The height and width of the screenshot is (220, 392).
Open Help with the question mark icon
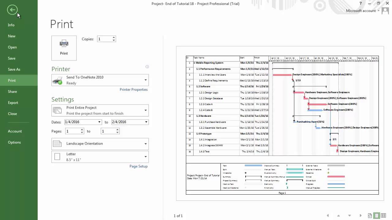click(361, 3)
